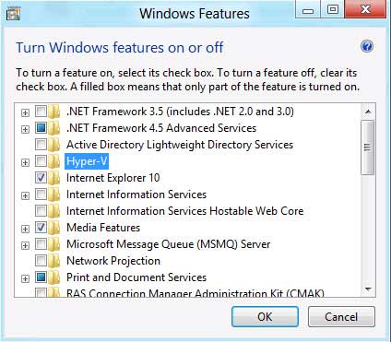Click the scrollbar down arrow in features list
Viewport: 391px width, 342px height.
[368, 289]
